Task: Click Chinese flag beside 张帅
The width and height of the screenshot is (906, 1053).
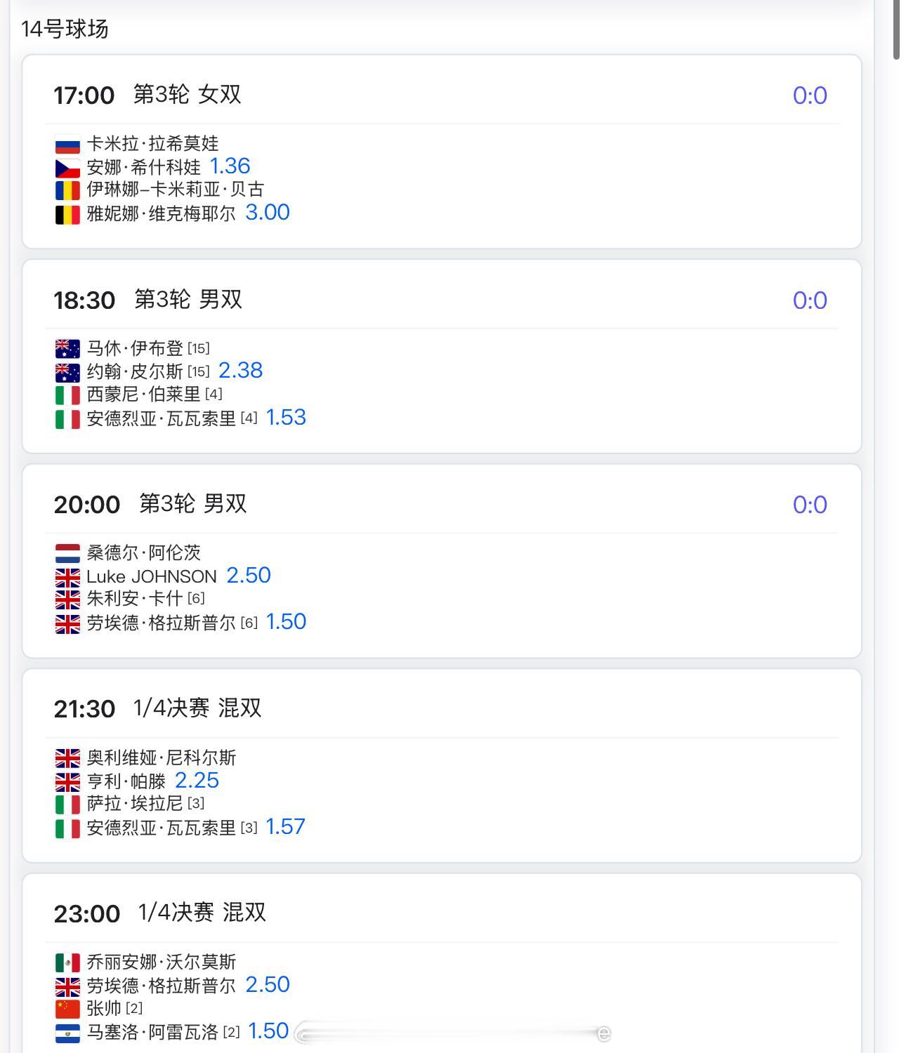Action: click(x=67, y=1009)
